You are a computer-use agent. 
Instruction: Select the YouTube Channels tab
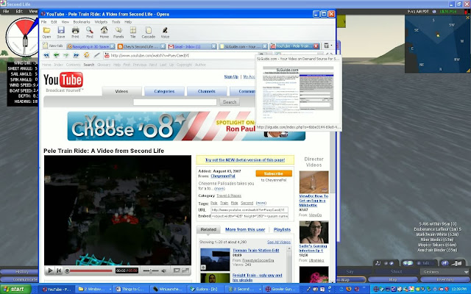point(207,91)
